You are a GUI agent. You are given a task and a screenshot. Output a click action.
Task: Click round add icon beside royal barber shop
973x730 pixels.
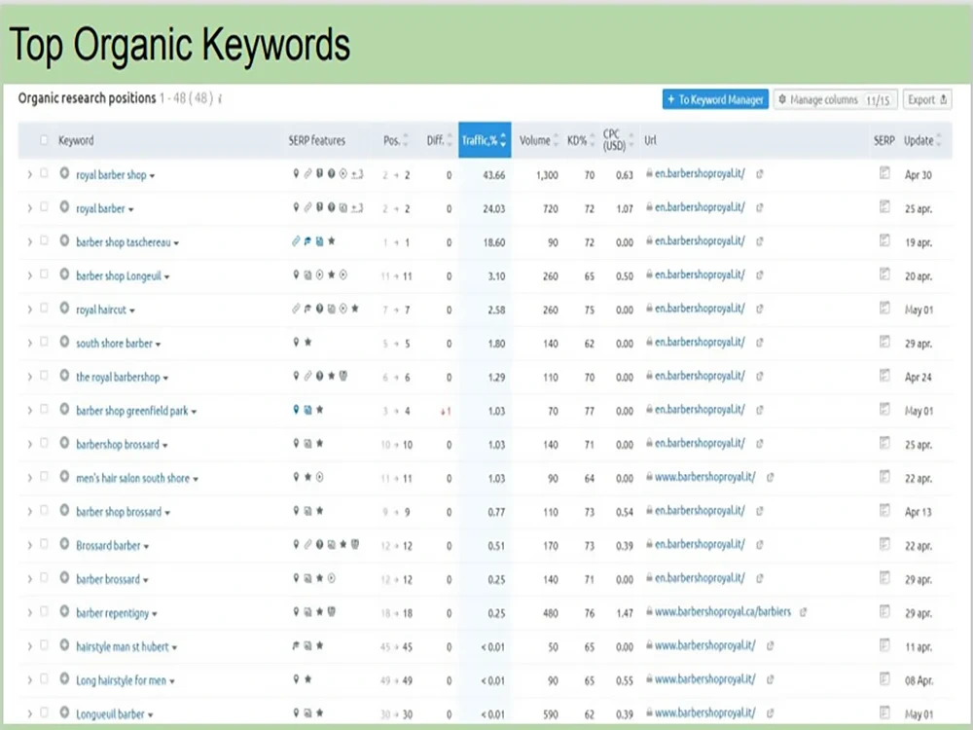[64, 173]
